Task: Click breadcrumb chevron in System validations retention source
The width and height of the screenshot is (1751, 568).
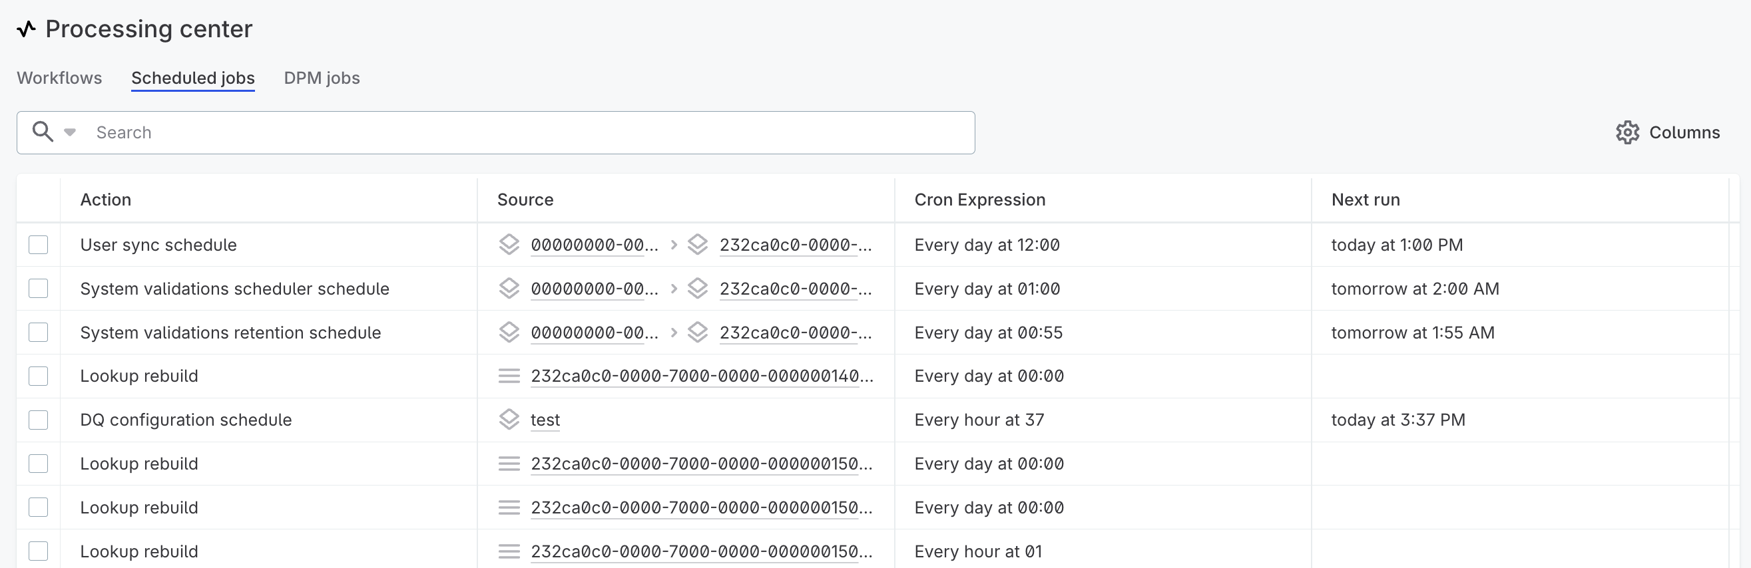Action: (x=674, y=333)
